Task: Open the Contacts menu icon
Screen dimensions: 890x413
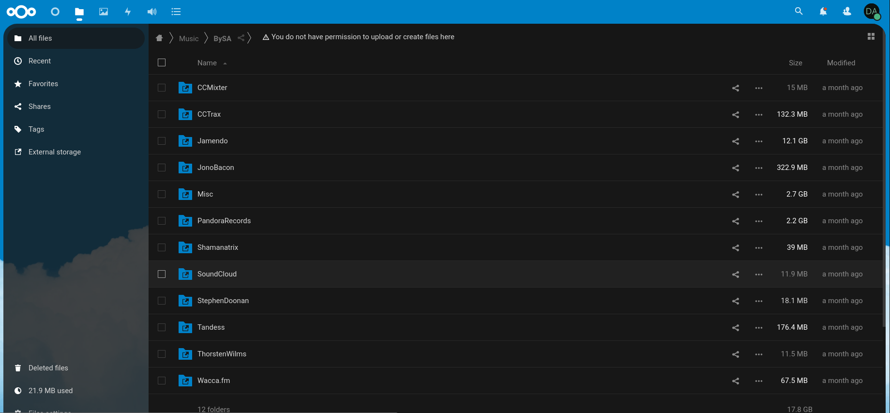Action: (x=847, y=11)
